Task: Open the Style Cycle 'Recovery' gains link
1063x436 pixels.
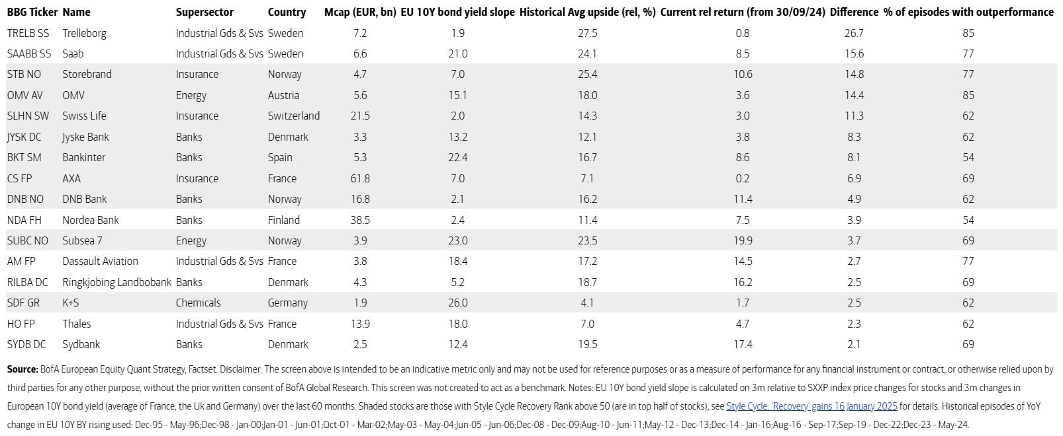Action: [x=811, y=406]
